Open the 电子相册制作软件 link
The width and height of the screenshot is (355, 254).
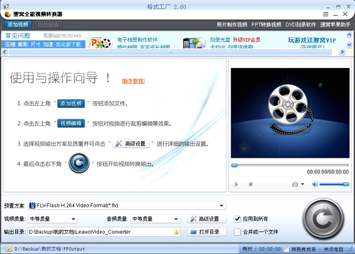click(137, 40)
